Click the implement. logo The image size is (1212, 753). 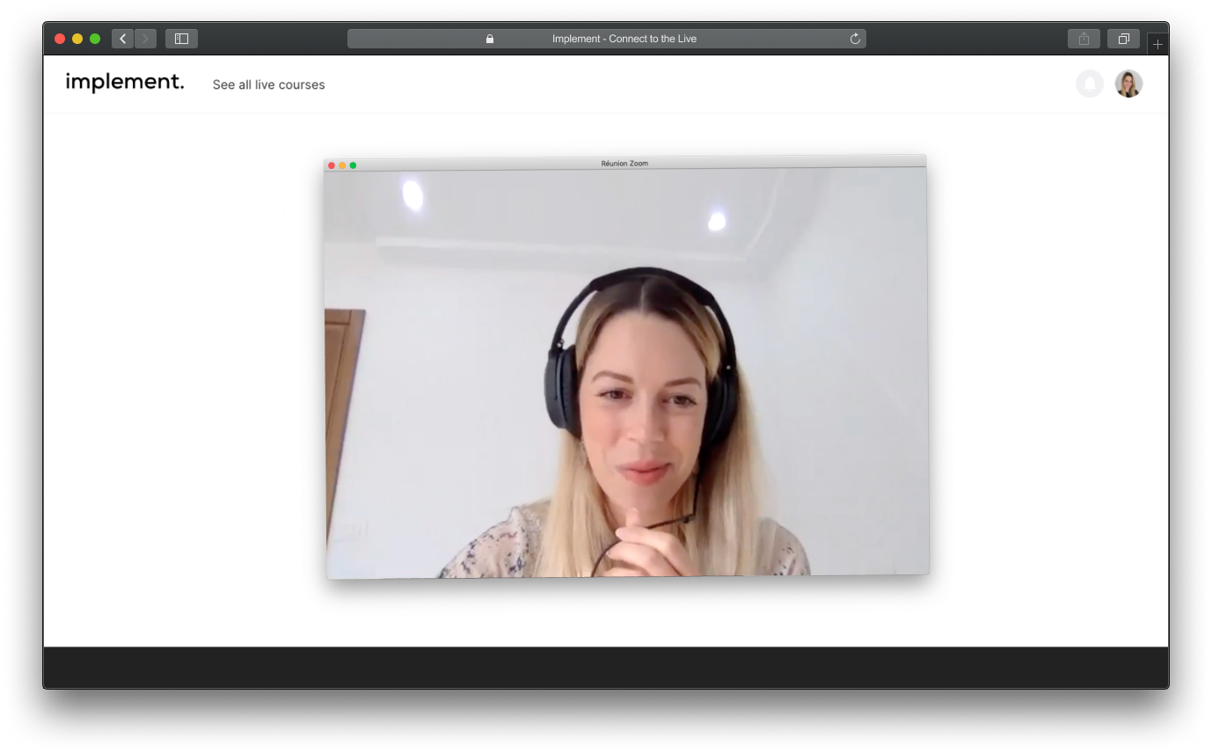click(125, 83)
